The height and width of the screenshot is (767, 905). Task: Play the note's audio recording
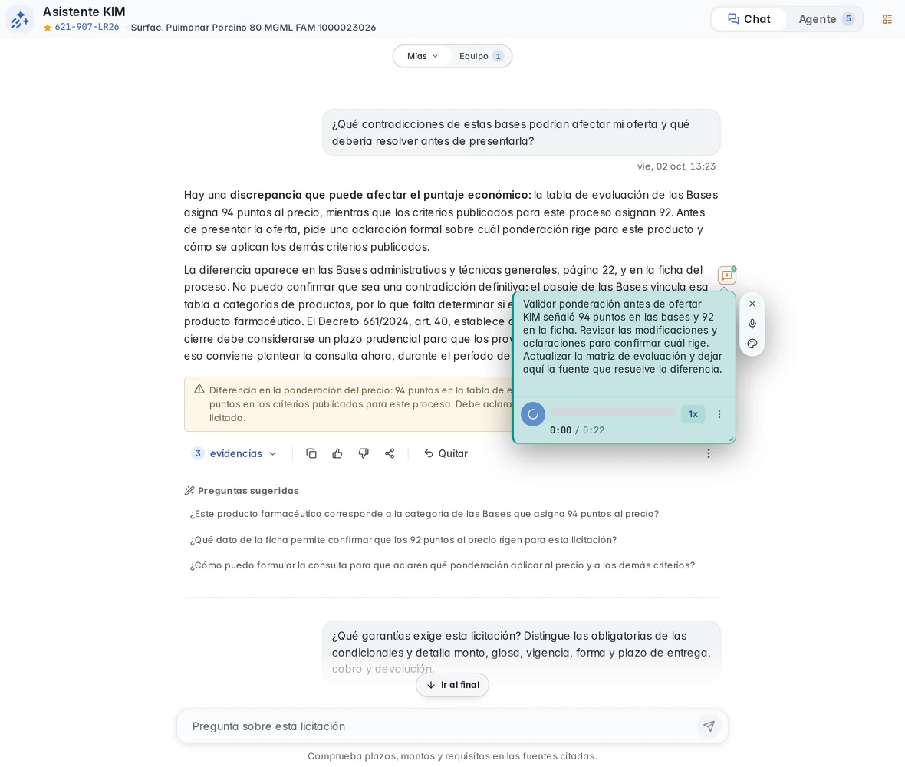click(533, 414)
